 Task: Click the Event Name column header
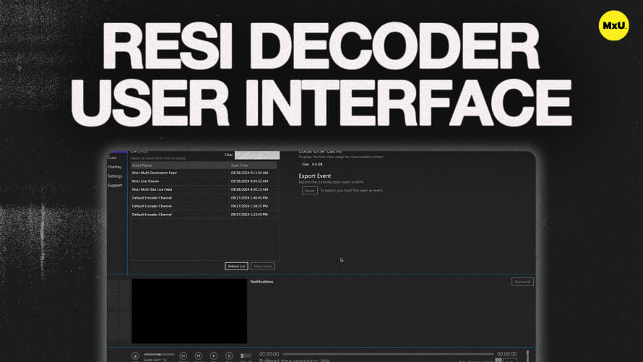pos(180,165)
